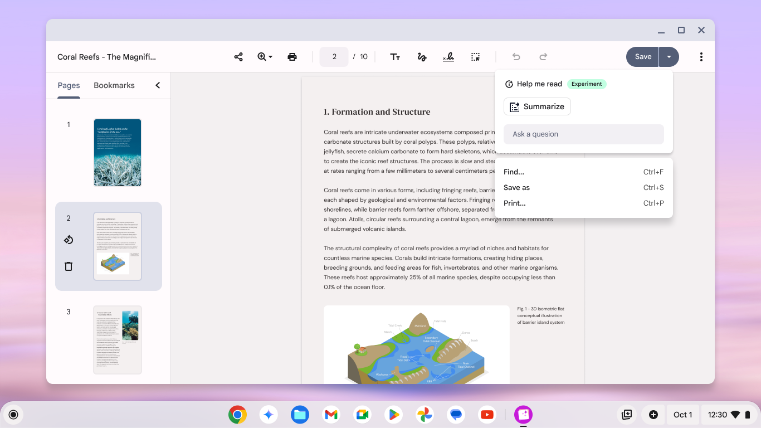Viewport: 761px width, 428px height.
Task: Rotate page 2 using the rotate icon
Action: pos(68,240)
